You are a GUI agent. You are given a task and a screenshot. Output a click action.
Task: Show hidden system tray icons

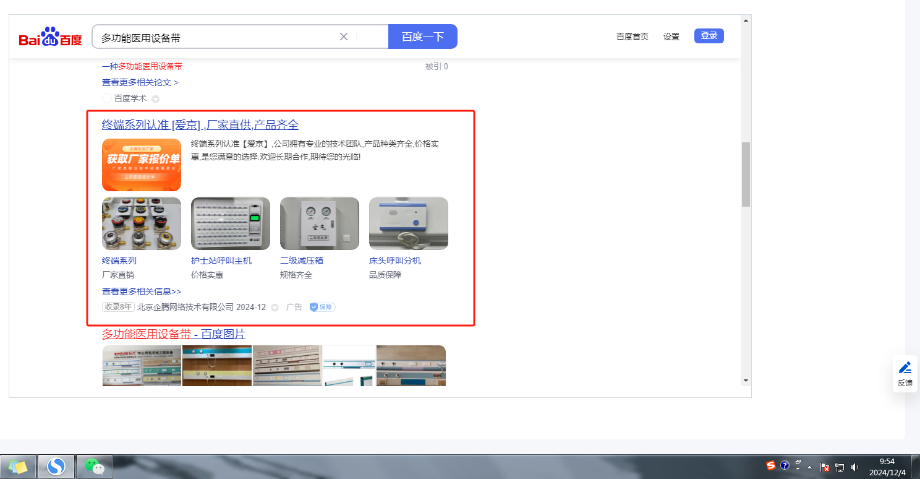pos(810,467)
